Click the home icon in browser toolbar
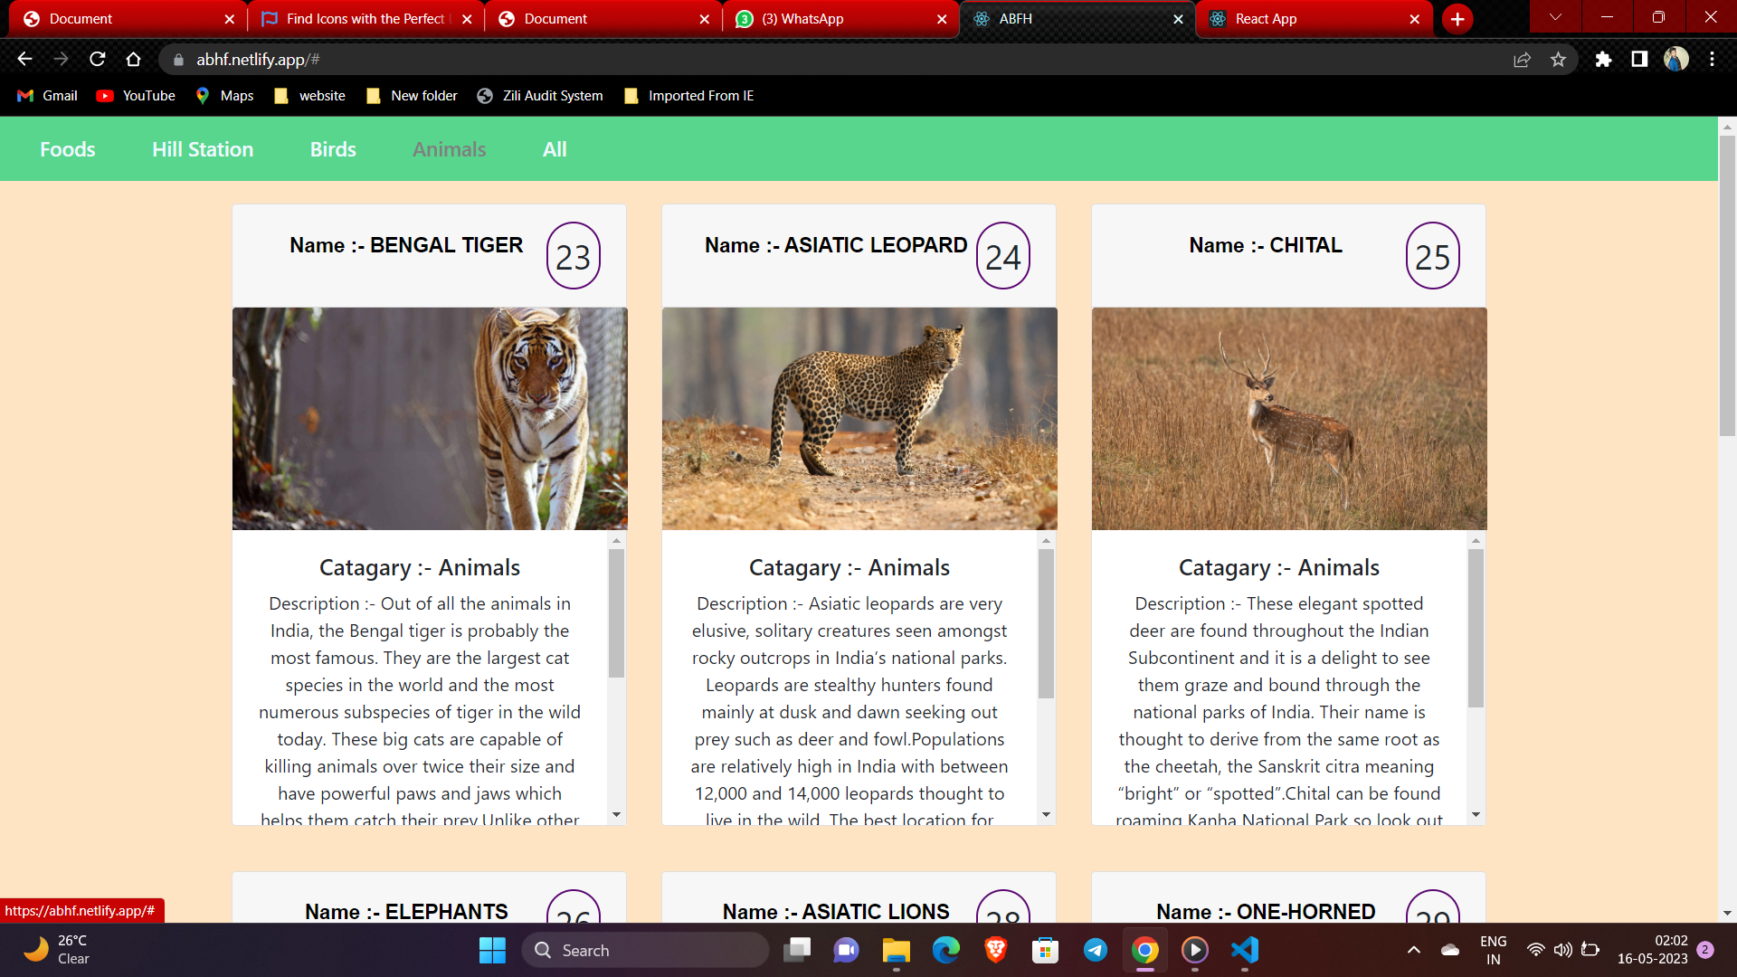The height and width of the screenshot is (977, 1737). [134, 60]
